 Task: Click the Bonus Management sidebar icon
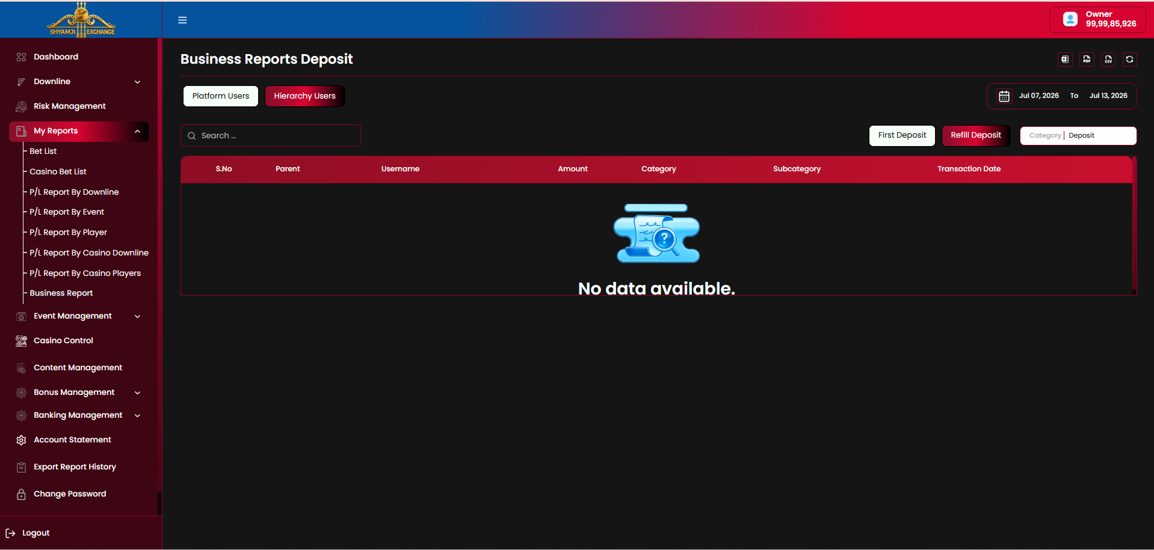coord(21,393)
